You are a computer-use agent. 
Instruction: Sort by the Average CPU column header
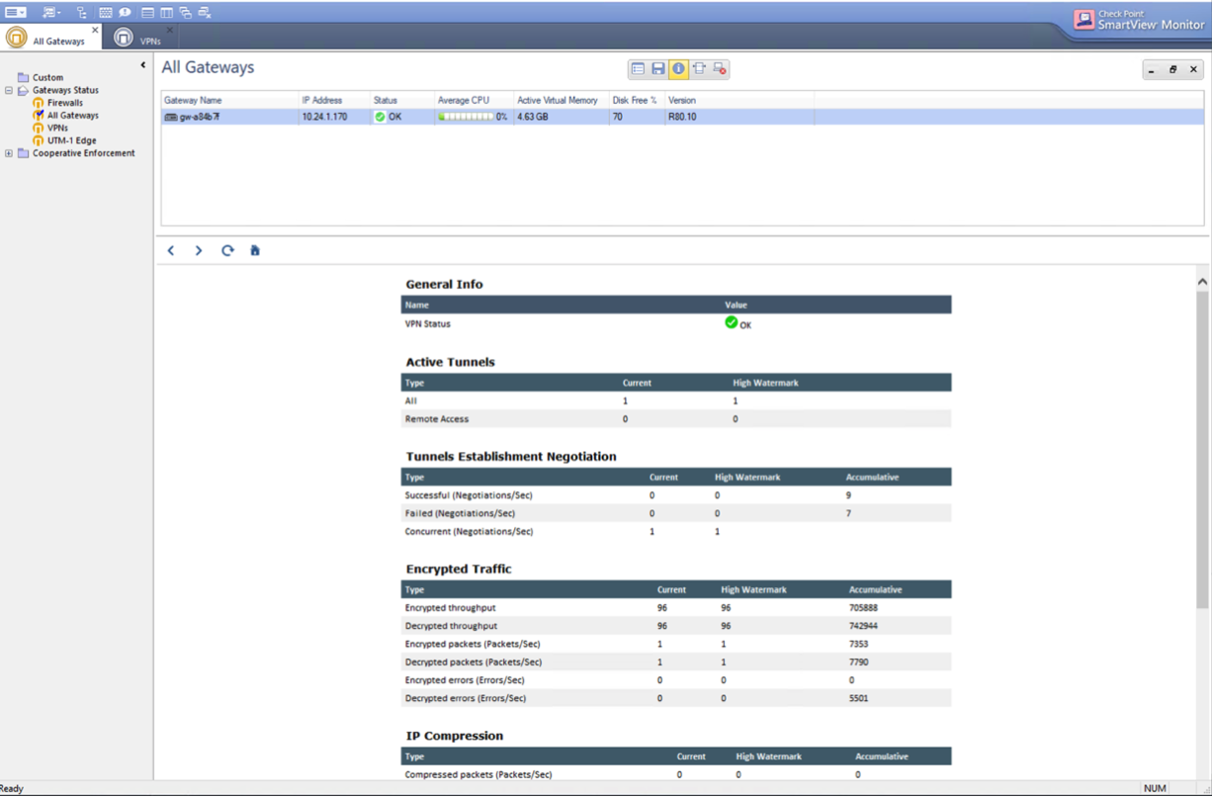coord(464,100)
